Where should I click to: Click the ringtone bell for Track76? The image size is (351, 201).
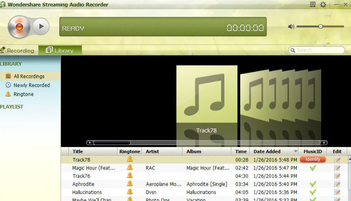[130, 176]
